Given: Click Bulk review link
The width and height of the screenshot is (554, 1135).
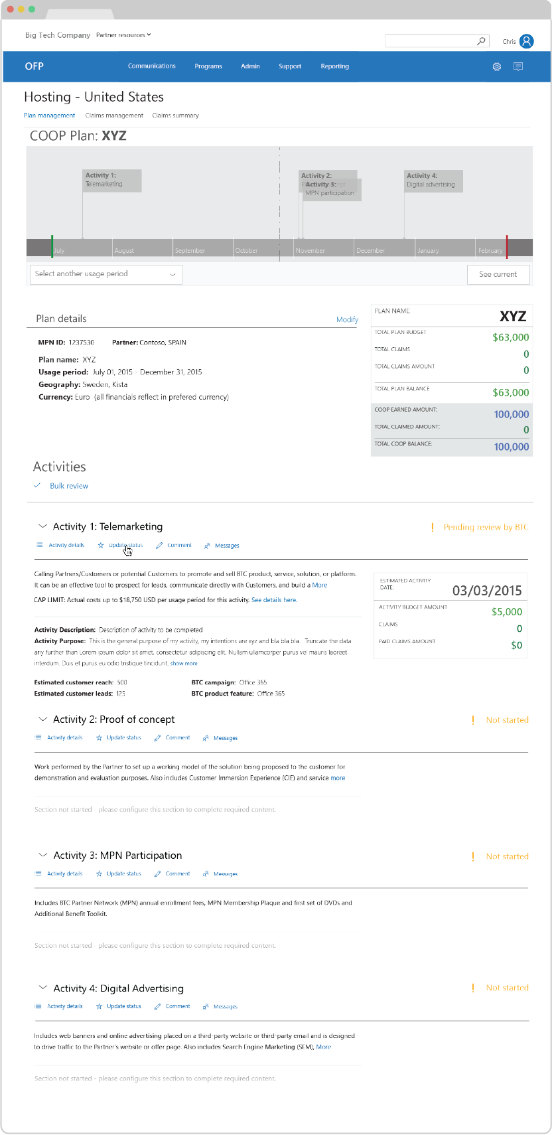Looking at the screenshot, I should tap(69, 486).
